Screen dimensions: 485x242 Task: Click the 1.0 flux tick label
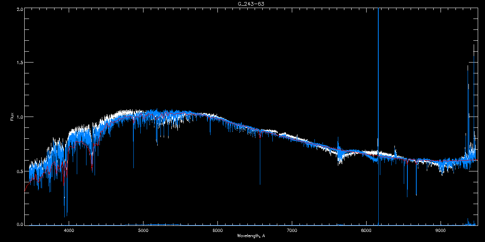pyautogui.click(x=19, y=117)
